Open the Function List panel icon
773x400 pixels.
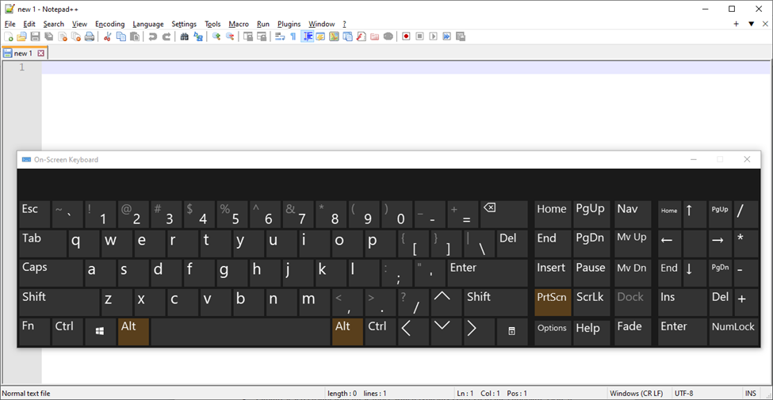[361, 36]
